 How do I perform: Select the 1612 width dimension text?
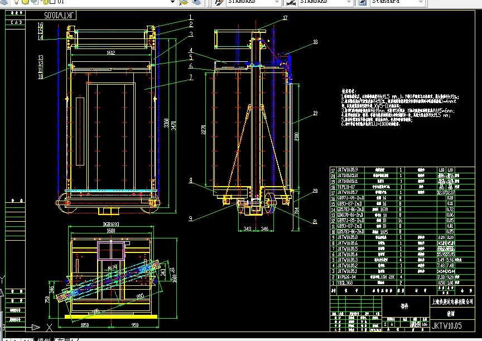[111, 53]
